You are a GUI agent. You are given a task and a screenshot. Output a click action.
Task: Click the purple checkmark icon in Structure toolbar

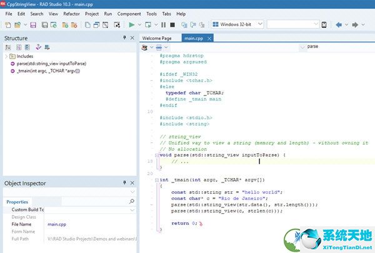pos(38,47)
